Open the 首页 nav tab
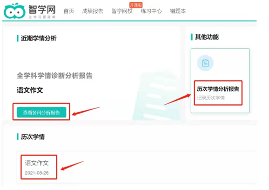 click(x=68, y=11)
